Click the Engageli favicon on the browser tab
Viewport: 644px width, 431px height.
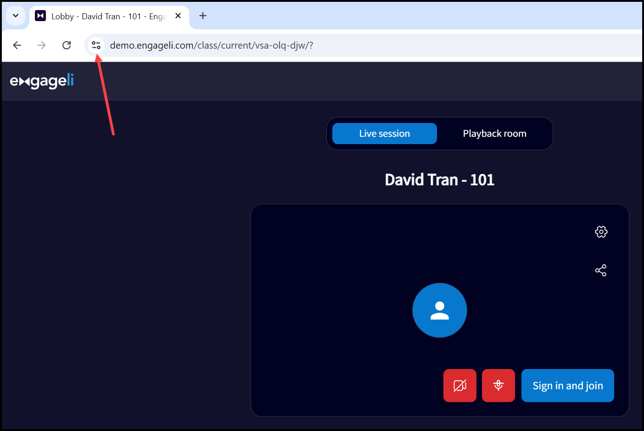point(40,16)
